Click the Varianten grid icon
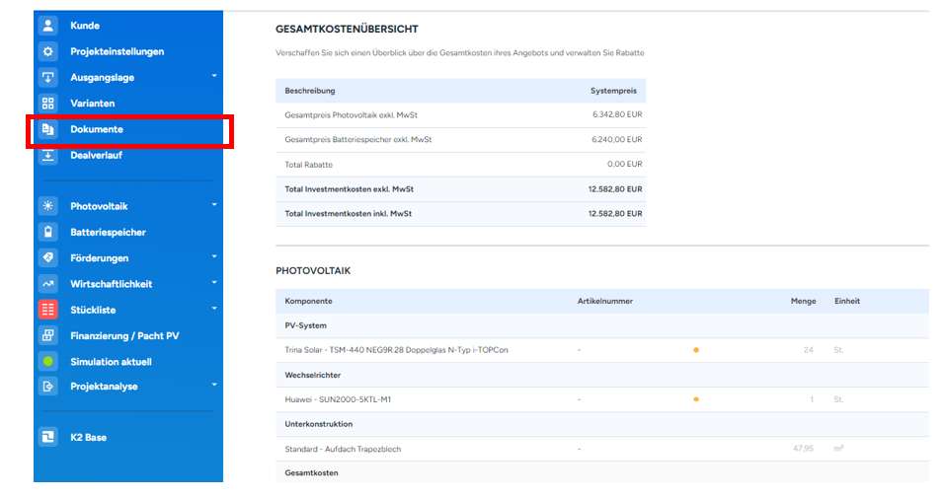The image size is (945, 498). tap(47, 104)
